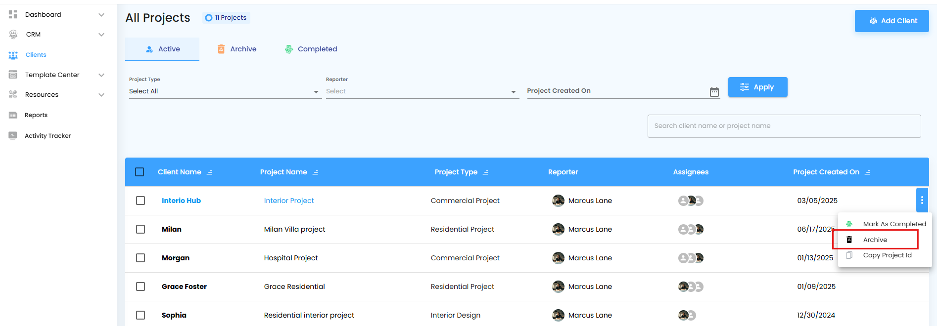The width and height of the screenshot is (940, 326).
Task: Click the client or project search field
Action: (x=784, y=126)
